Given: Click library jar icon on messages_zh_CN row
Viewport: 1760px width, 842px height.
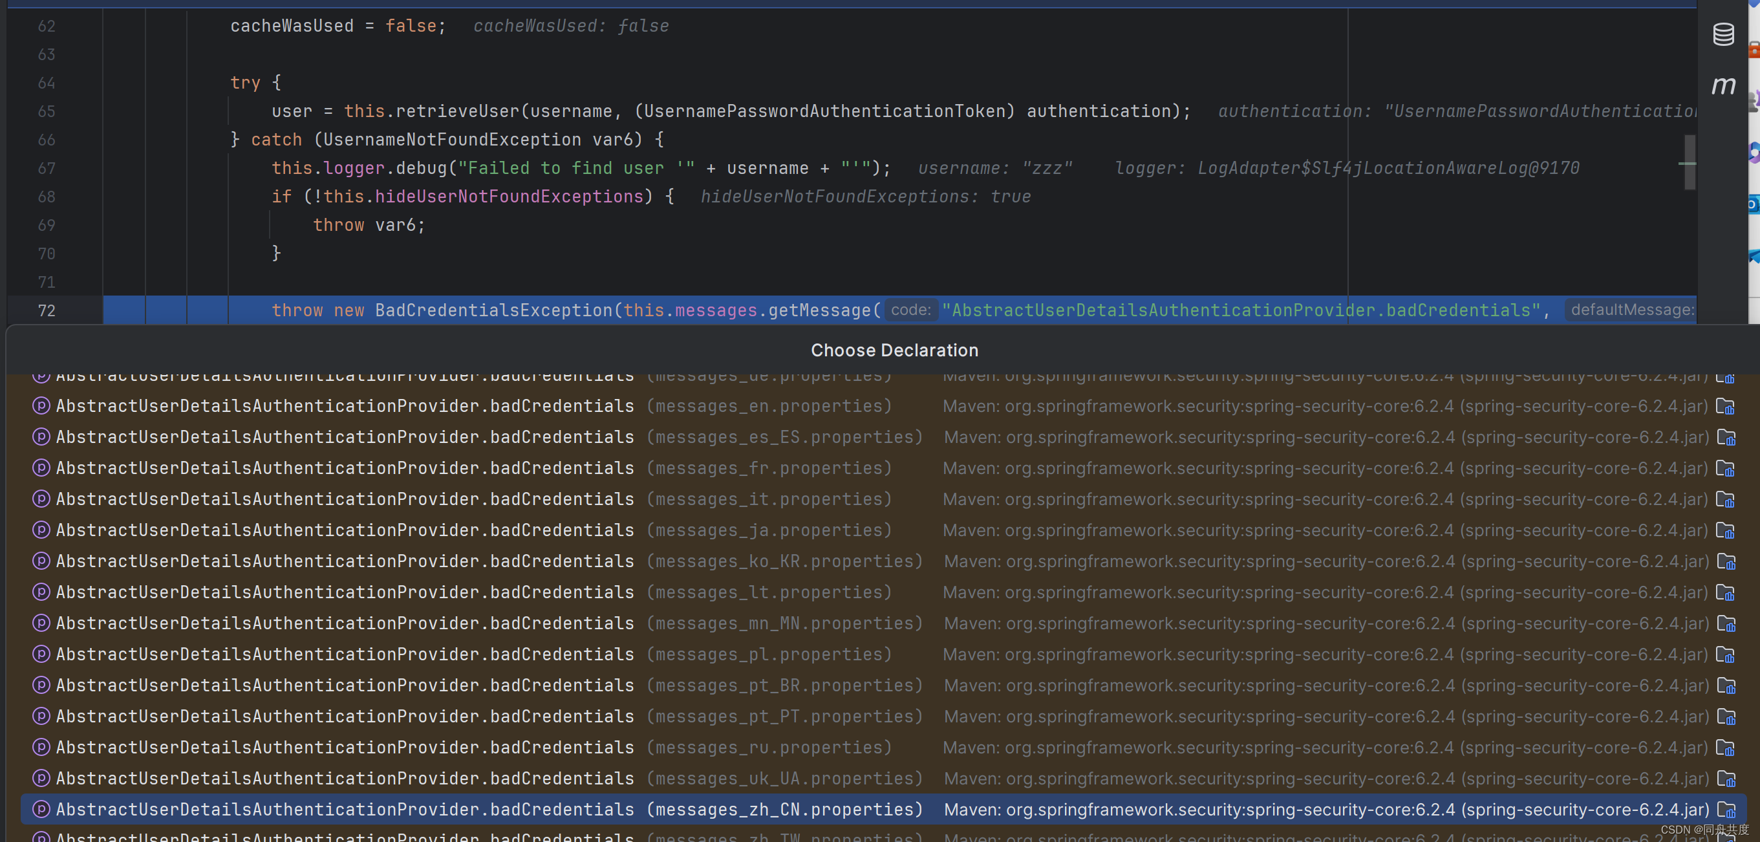Looking at the screenshot, I should click(x=1726, y=810).
